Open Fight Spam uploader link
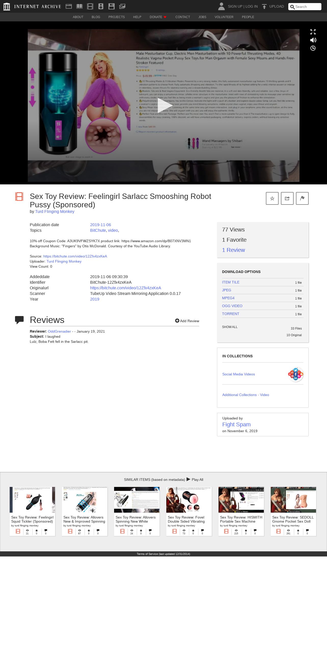Image resolution: width=327 pixels, height=654 pixels. (236, 424)
